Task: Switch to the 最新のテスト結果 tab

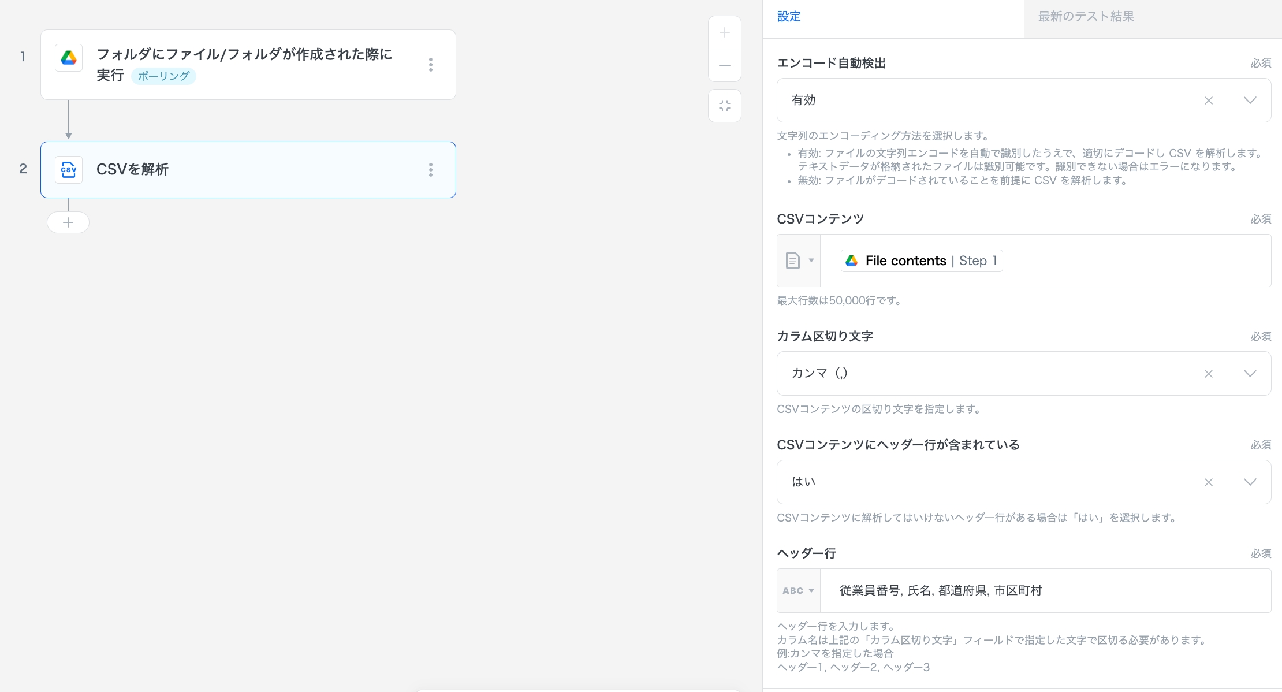Action: click(x=1086, y=17)
